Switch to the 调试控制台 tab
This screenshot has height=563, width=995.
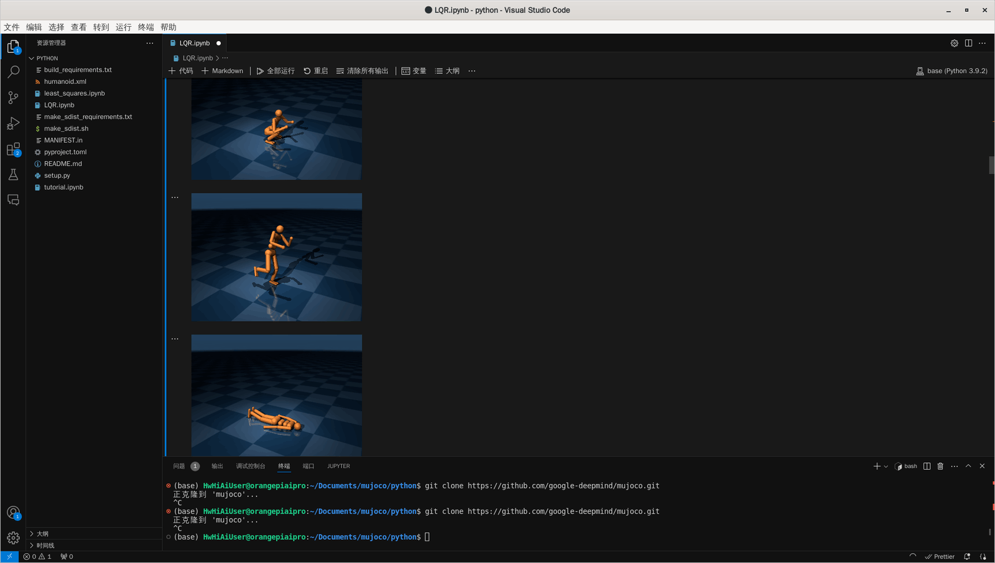251,466
